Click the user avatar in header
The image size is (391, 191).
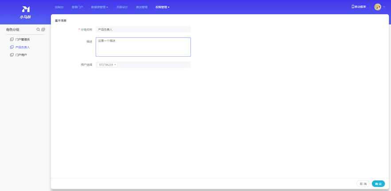pyautogui.click(x=377, y=7)
